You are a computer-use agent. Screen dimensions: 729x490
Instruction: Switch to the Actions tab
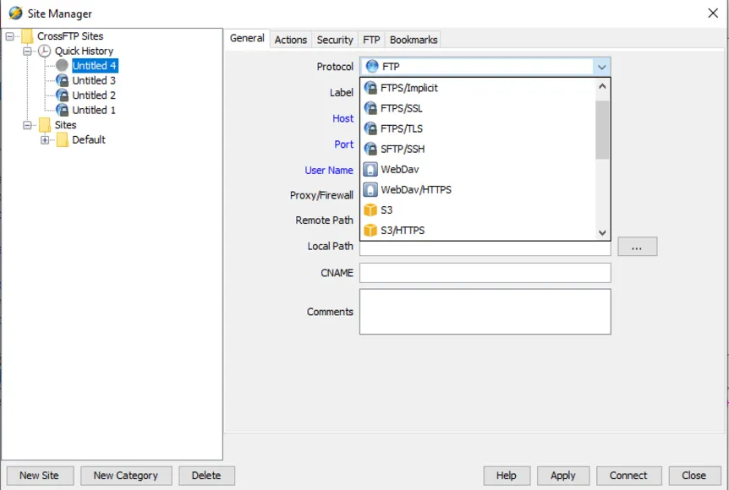click(291, 40)
